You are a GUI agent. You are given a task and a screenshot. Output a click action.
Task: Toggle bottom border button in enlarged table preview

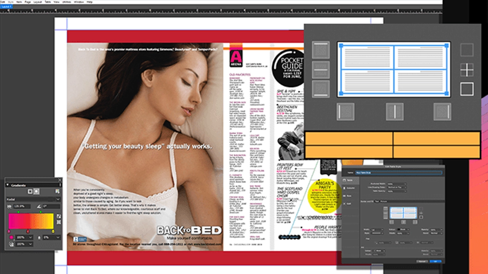tap(321, 88)
